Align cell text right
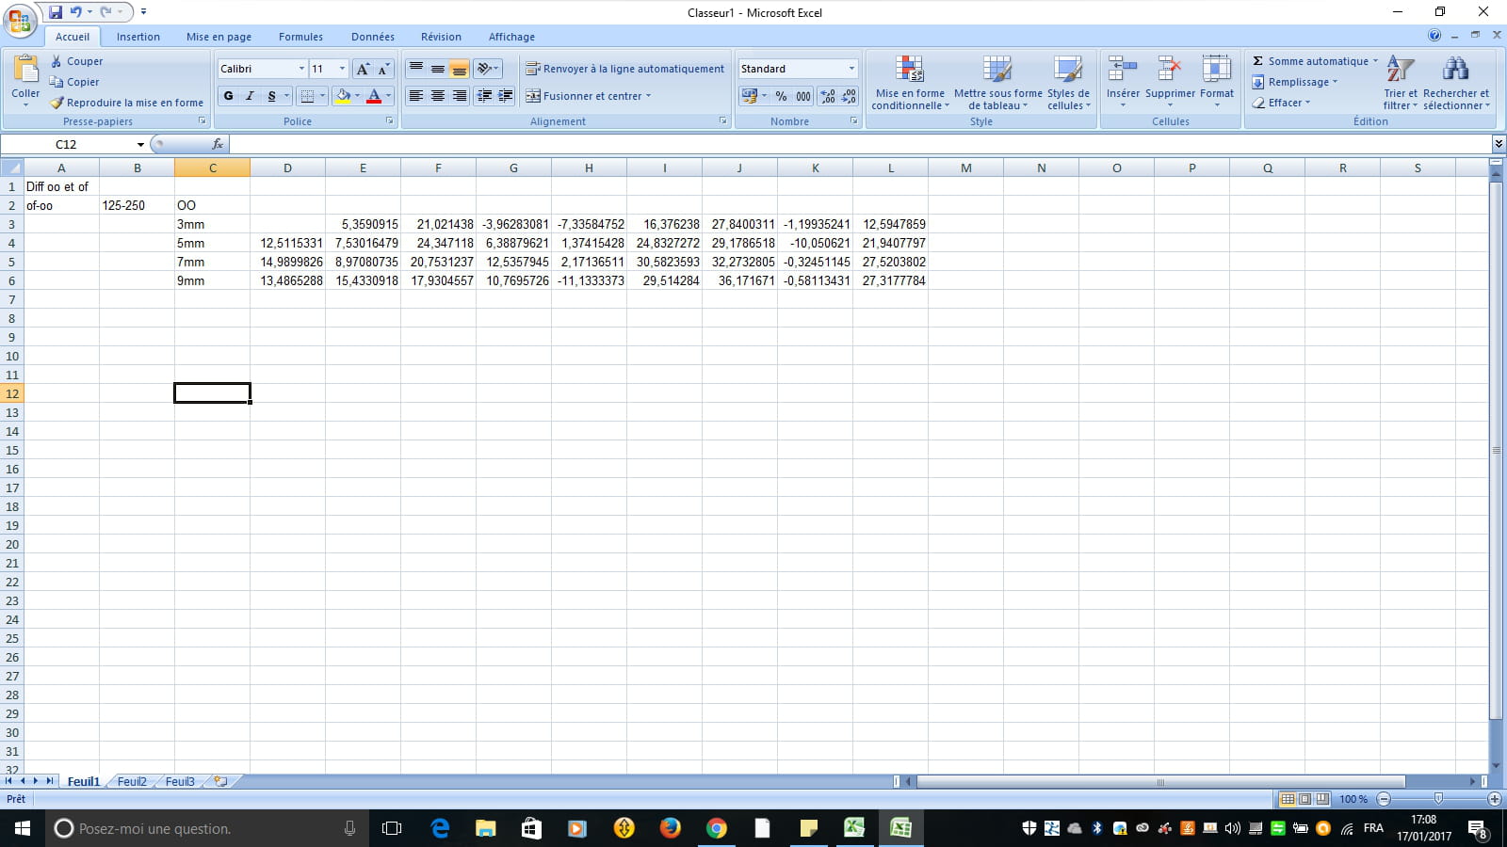Image resolution: width=1507 pixels, height=847 pixels. pos(460,96)
